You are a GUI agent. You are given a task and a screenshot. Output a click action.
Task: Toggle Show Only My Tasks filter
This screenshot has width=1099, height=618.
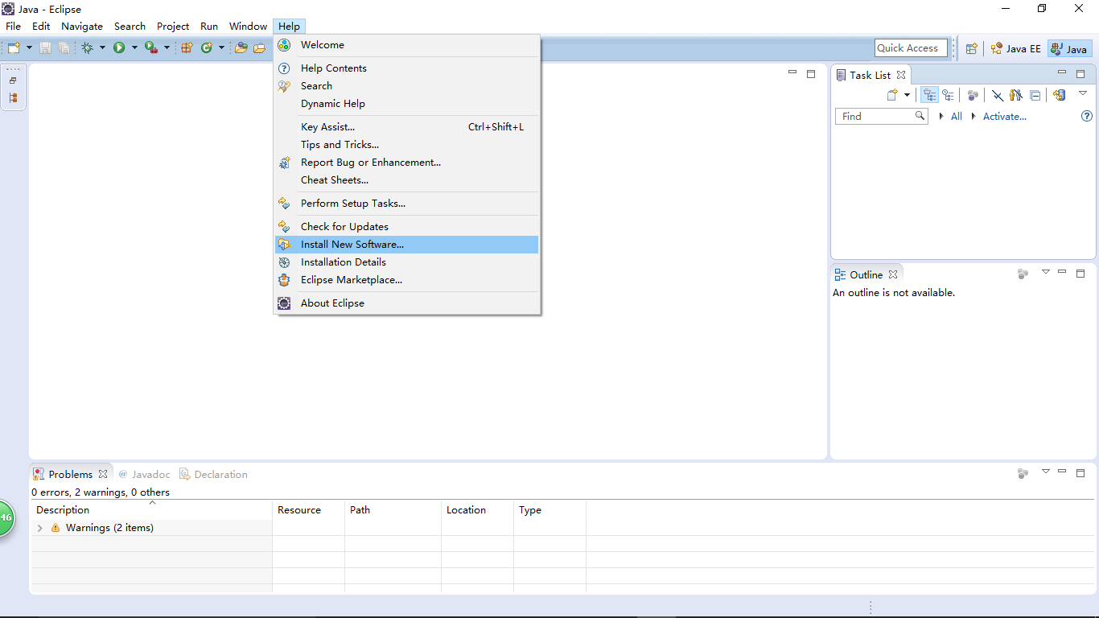point(1016,95)
